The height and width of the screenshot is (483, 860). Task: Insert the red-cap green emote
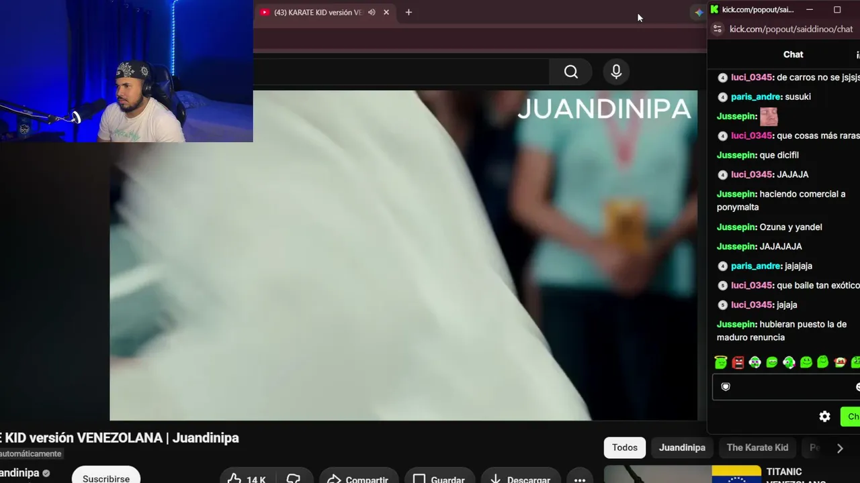(x=839, y=362)
